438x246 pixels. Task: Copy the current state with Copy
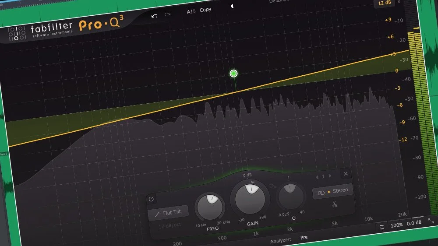click(205, 10)
